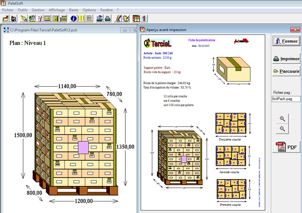
Task: Click the red wrench tool icon
Action: 39,18
